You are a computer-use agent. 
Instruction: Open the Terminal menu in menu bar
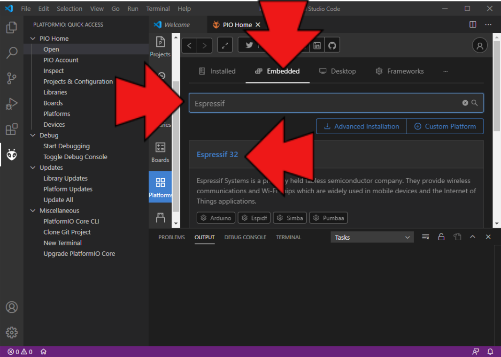[x=158, y=8]
